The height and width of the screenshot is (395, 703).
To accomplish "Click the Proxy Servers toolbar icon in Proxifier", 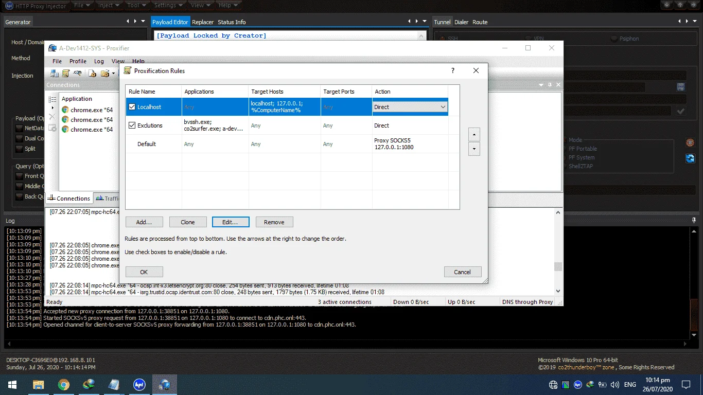I will coord(54,74).
